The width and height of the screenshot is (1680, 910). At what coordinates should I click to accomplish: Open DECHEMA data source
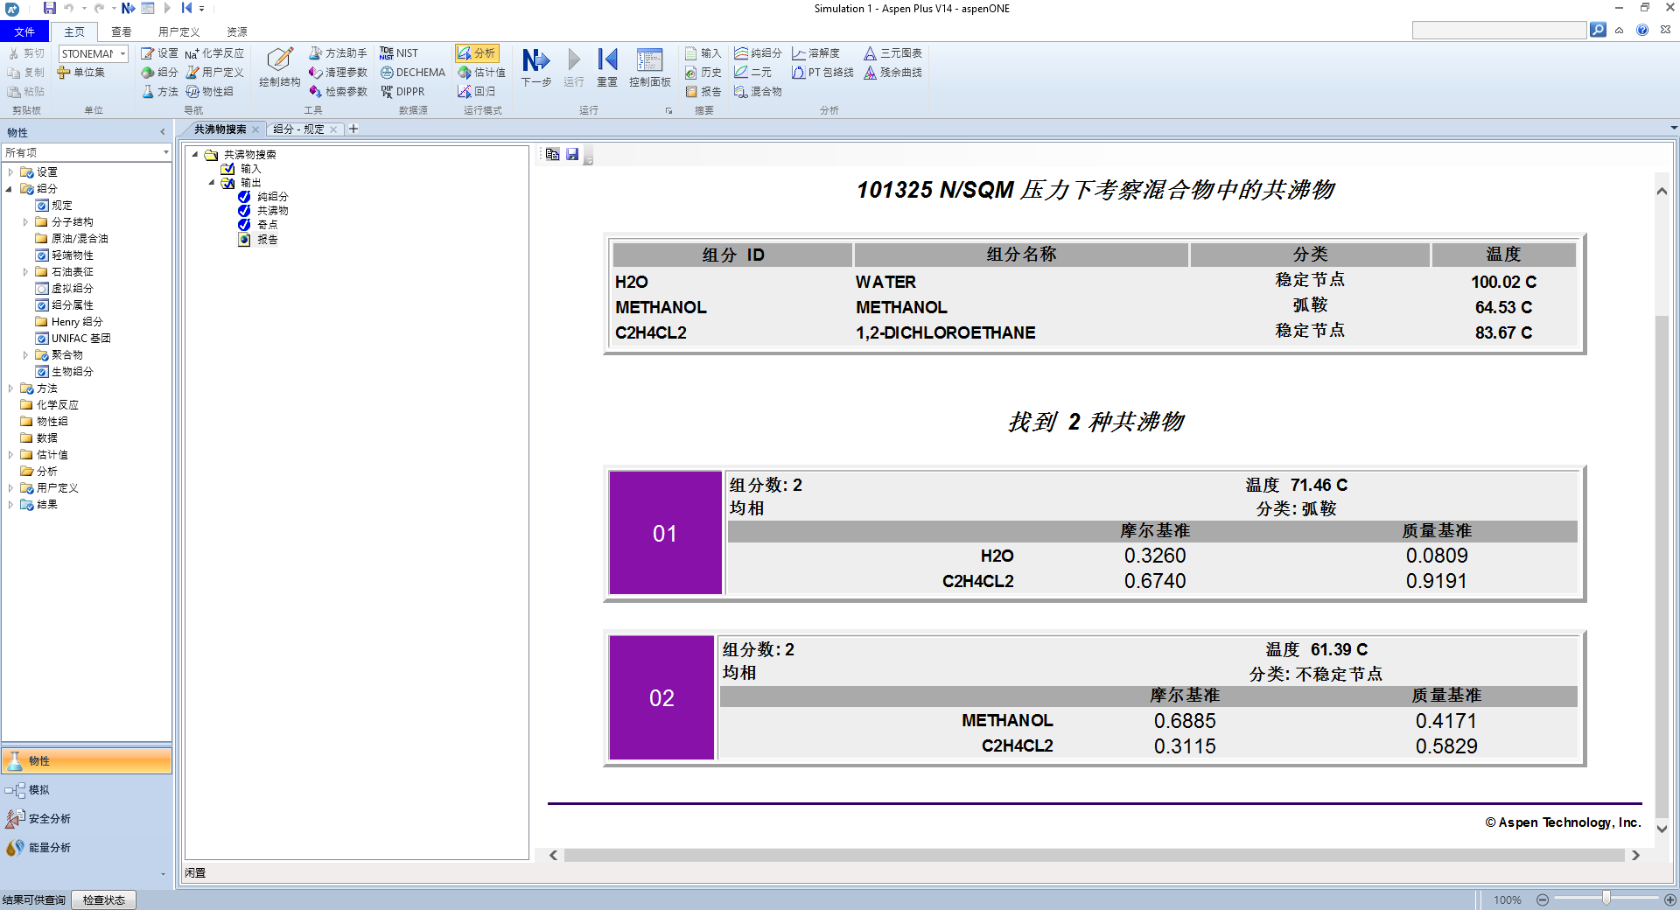tap(413, 73)
